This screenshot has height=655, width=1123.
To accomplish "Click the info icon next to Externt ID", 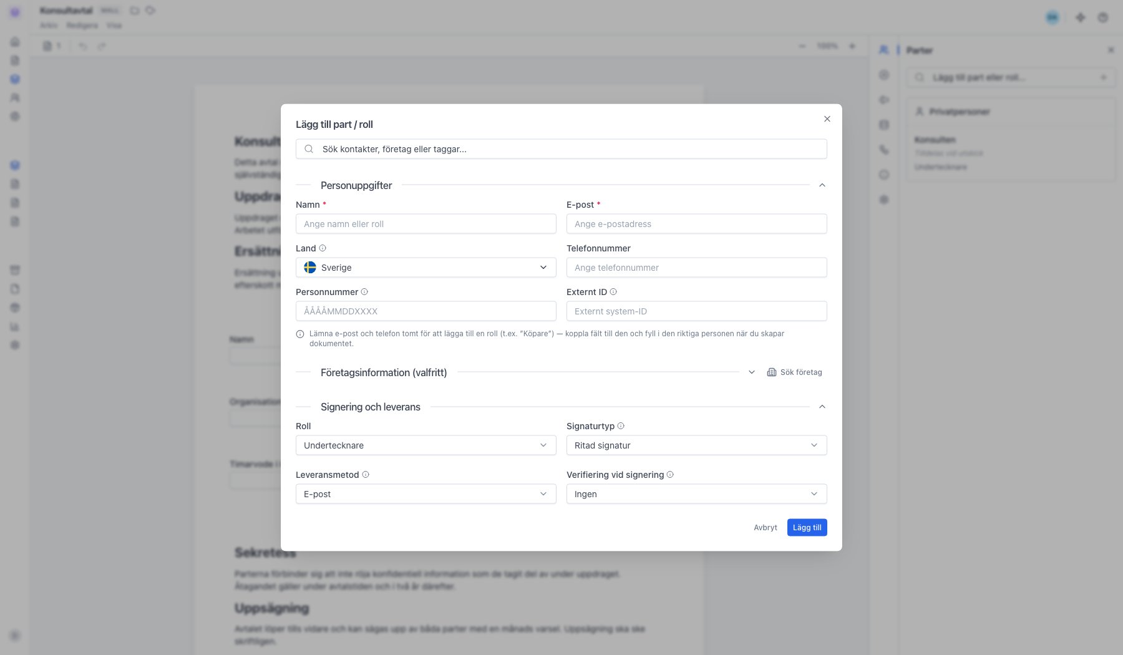I will [x=613, y=292].
